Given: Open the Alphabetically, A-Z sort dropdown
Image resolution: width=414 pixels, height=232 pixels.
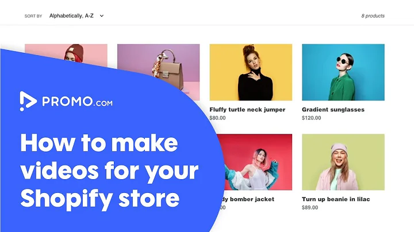Looking at the screenshot, I should point(76,16).
